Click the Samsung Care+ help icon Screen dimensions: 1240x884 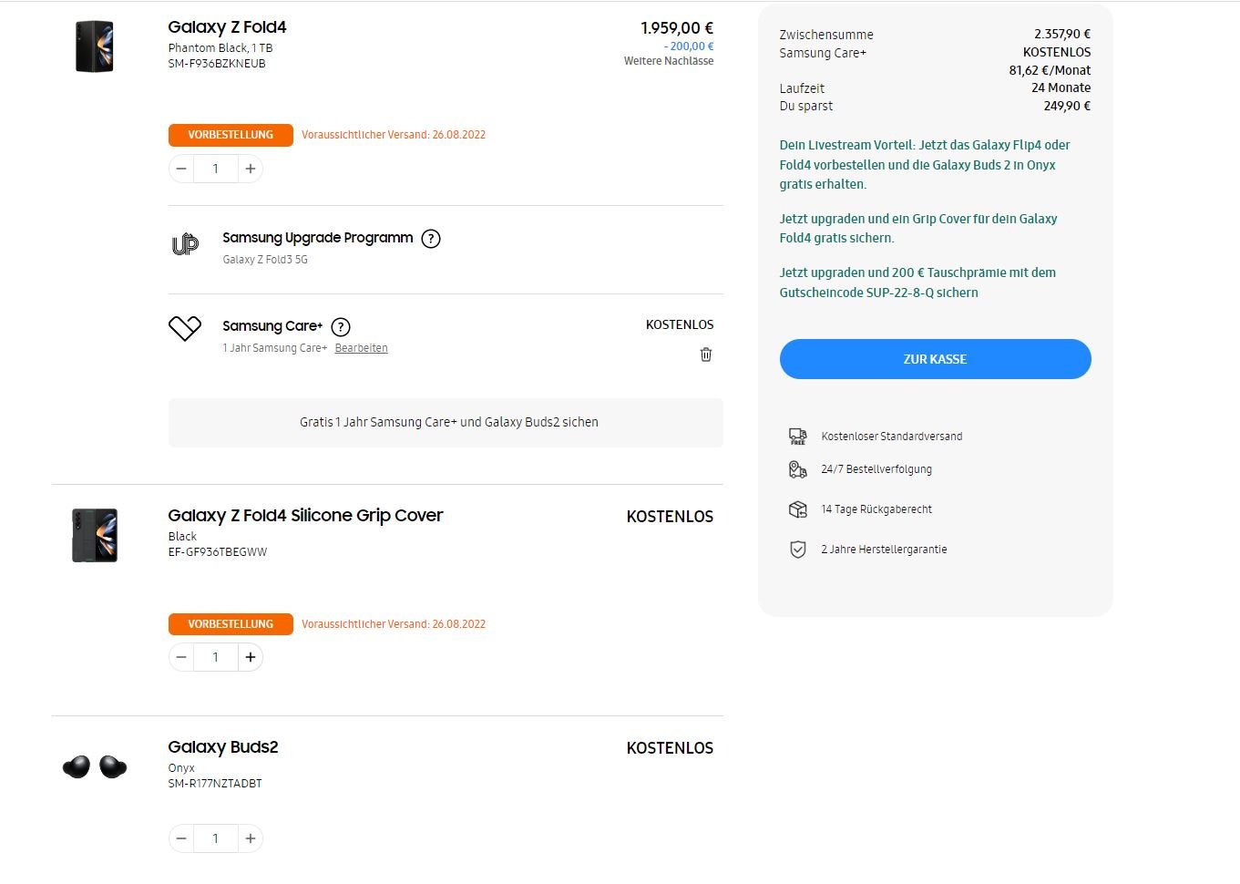tap(341, 327)
